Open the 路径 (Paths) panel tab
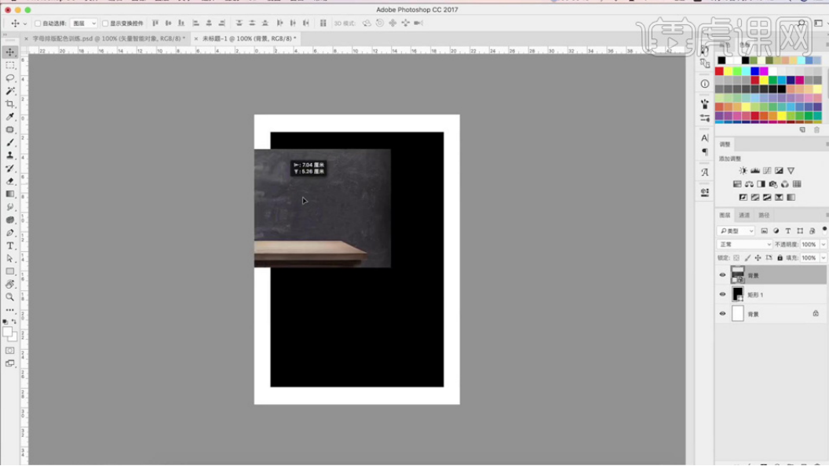The width and height of the screenshot is (829, 466). pyautogui.click(x=764, y=215)
